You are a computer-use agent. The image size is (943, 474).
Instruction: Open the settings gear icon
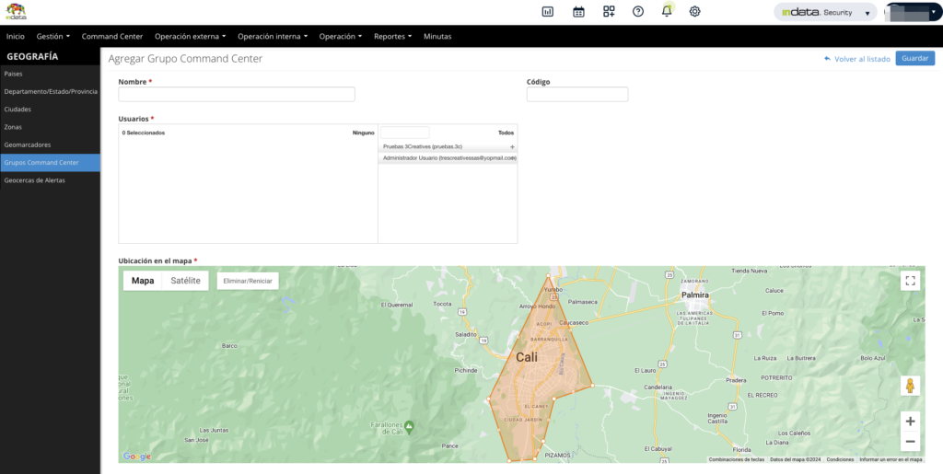(x=695, y=12)
